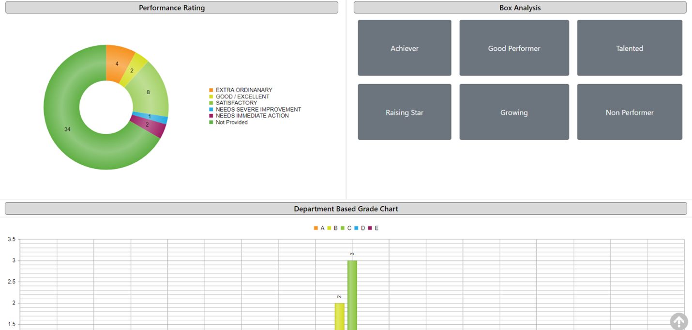692x330 pixels.
Task: Select the Not Provided donut slice labeled 34
Action: click(67, 129)
